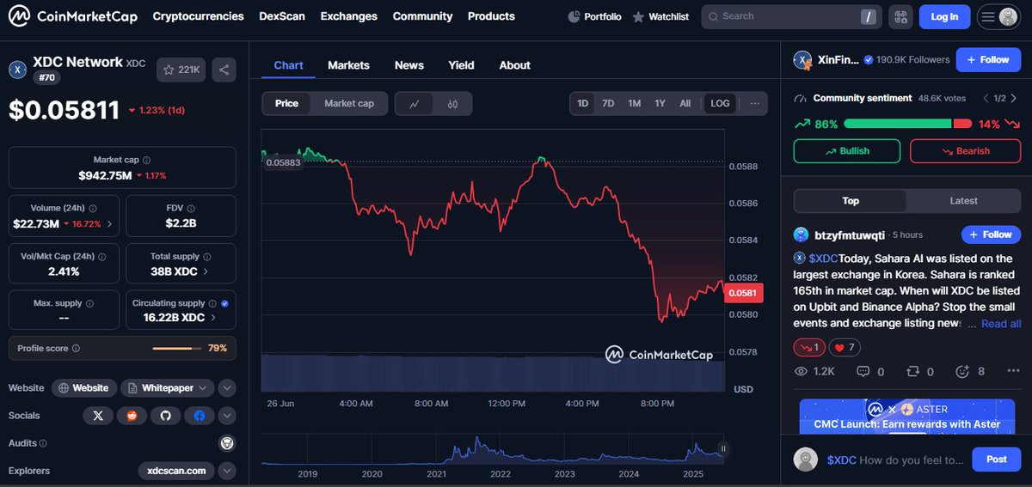Click the scan icon beside search
The image size is (1032, 487).
pos(900,16)
